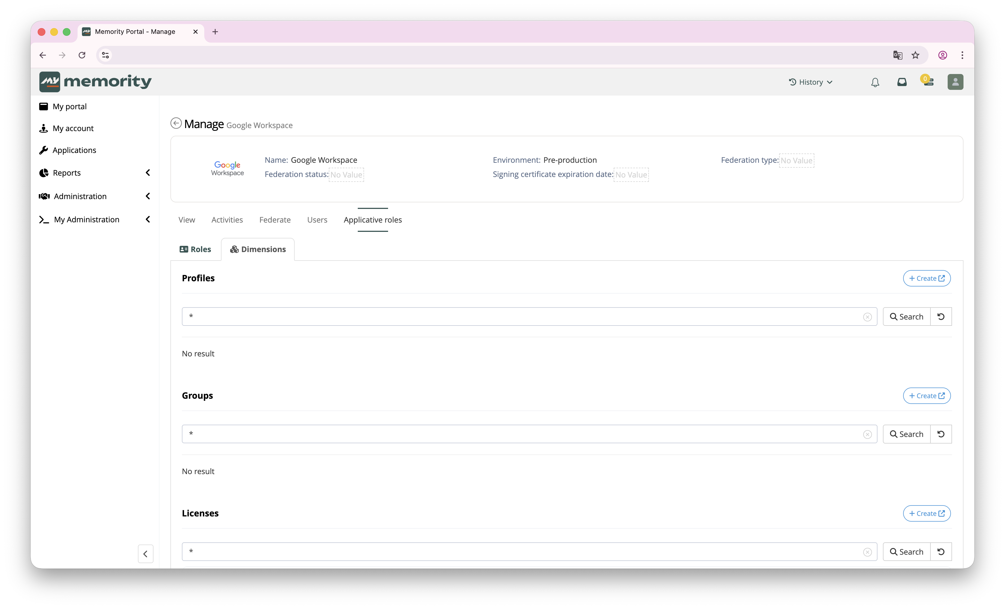
Task: Open the tasks icon with yellow badge
Action: pyautogui.click(x=928, y=81)
